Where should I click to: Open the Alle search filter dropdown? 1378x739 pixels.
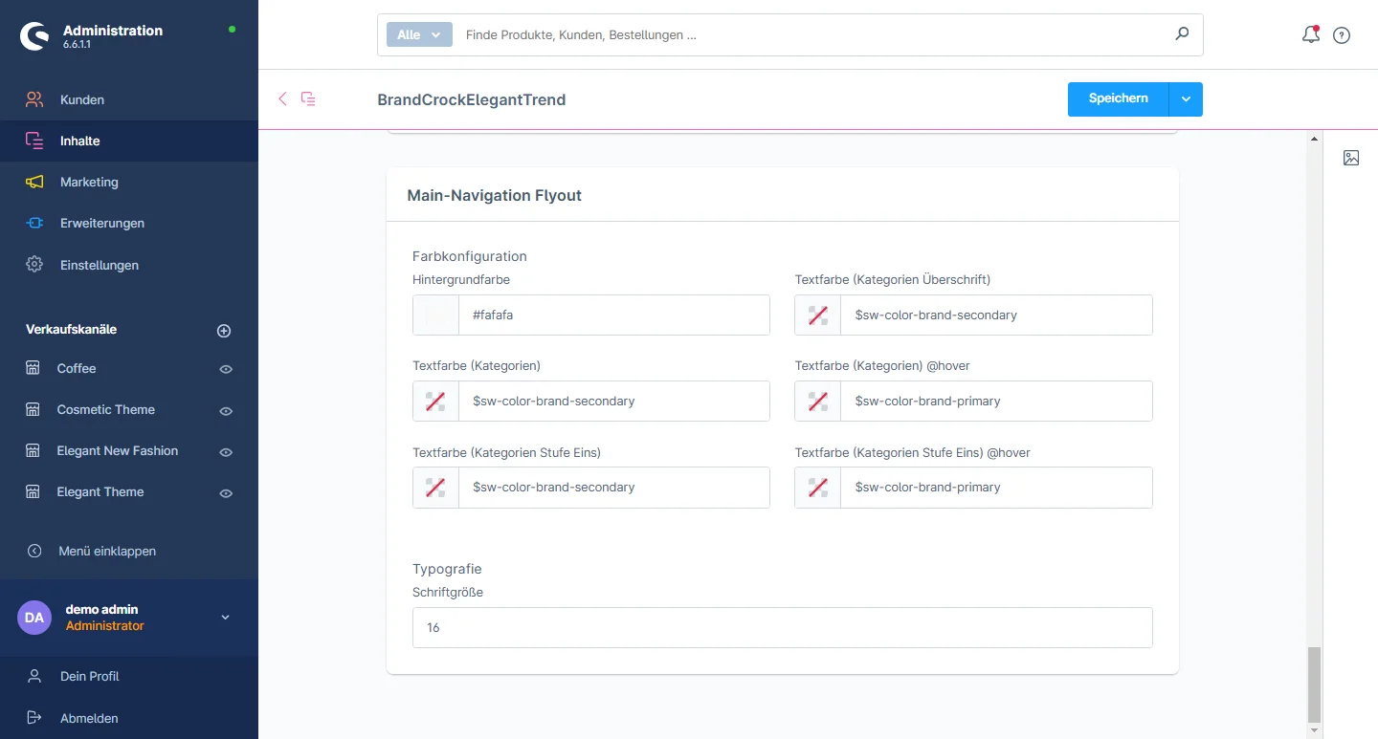(419, 34)
